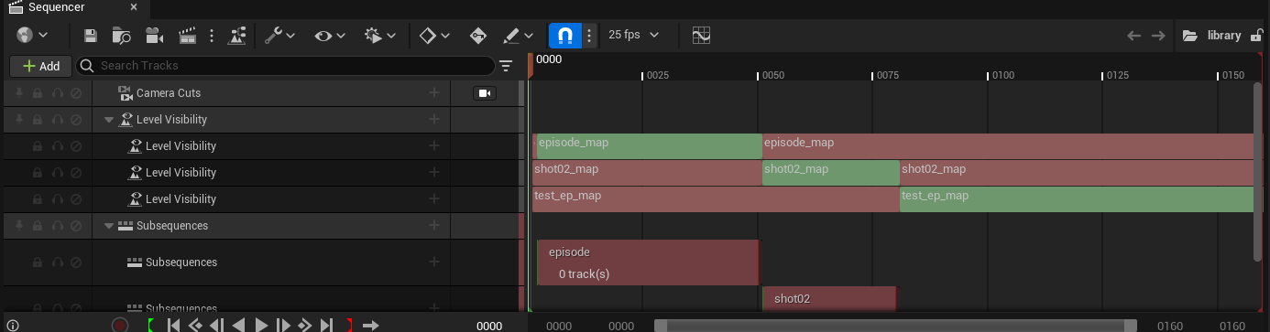
Task: Play the sequence forward
Action: click(x=261, y=325)
